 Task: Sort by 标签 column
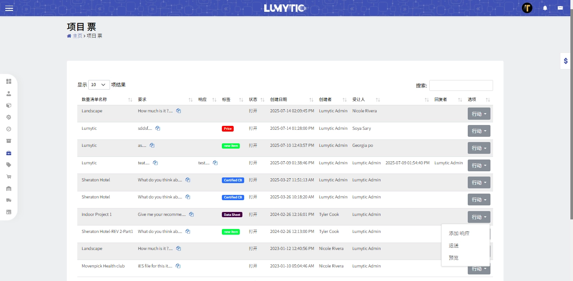tap(241, 100)
